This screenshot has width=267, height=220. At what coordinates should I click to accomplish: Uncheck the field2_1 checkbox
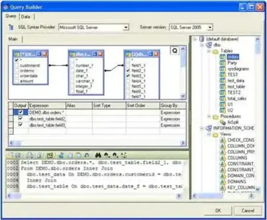(128, 71)
